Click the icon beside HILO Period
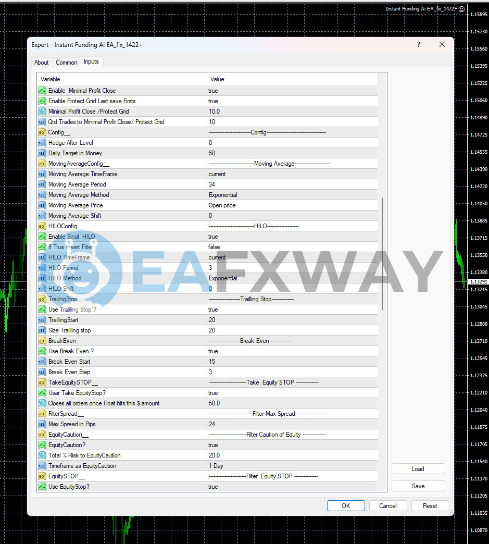The image size is (489, 544). click(42, 267)
